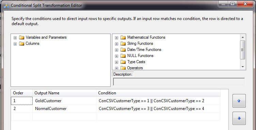Click the NULL Functions folder icon

pyautogui.click(x=123, y=56)
